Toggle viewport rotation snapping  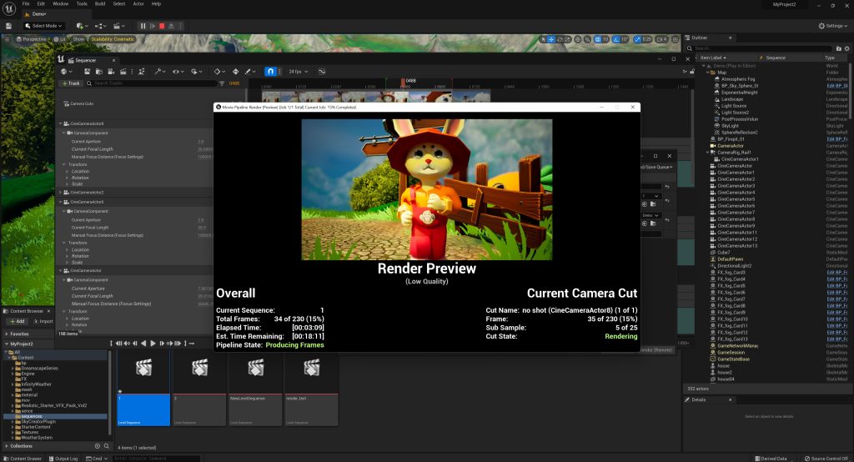pyautogui.click(x=616, y=39)
